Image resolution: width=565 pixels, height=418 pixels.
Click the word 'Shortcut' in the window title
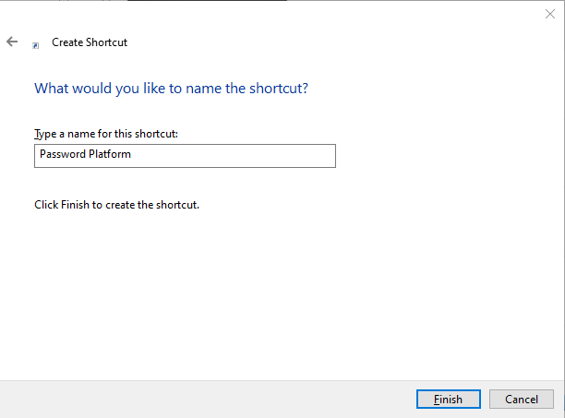coord(106,42)
